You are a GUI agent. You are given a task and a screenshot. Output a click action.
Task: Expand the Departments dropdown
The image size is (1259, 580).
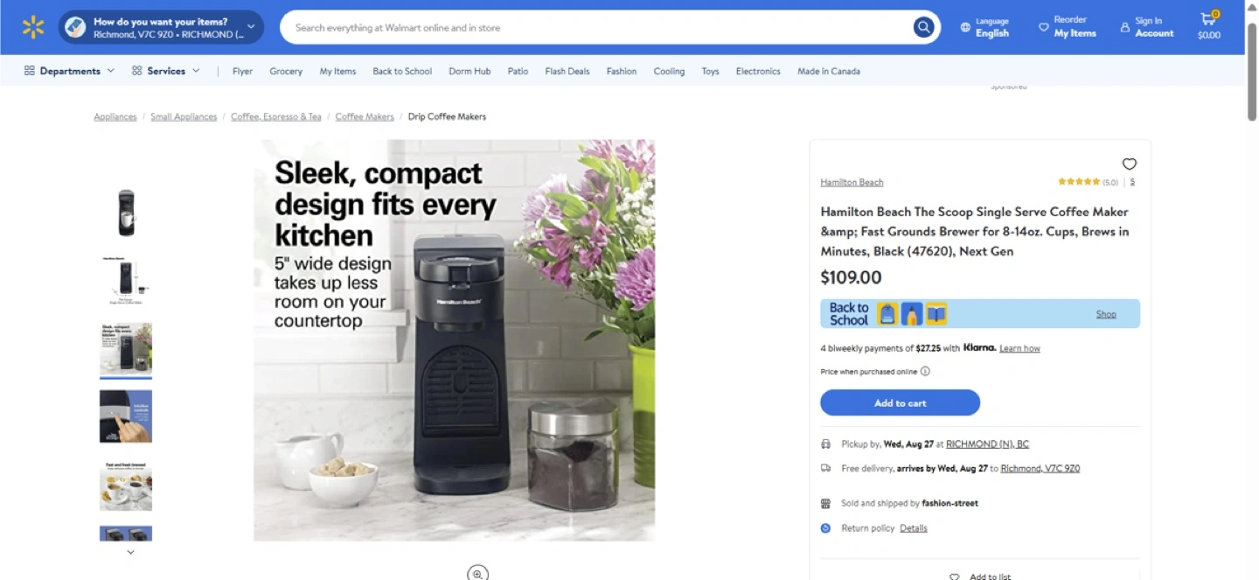pyautogui.click(x=69, y=71)
